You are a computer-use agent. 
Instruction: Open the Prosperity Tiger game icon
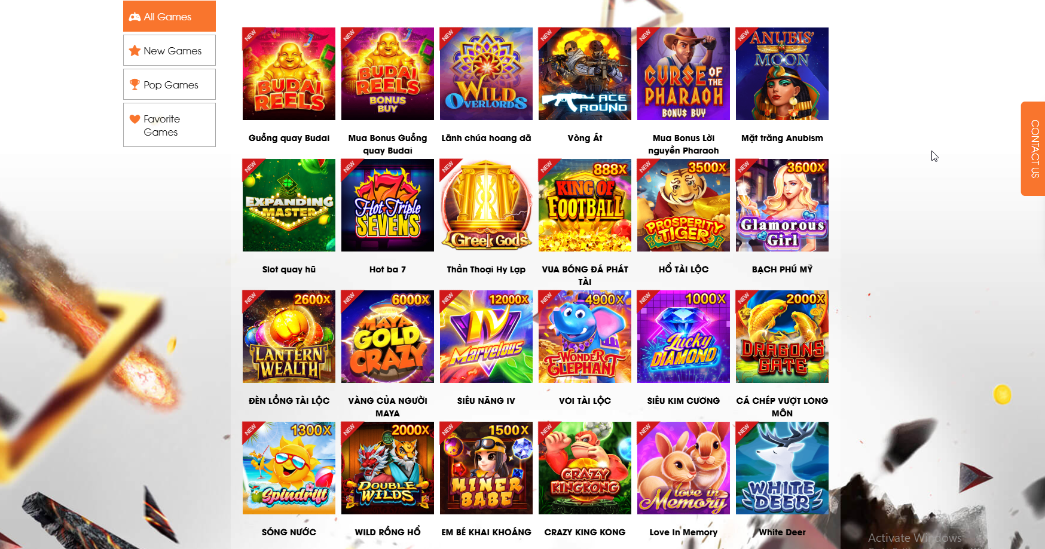(x=683, y=205)
